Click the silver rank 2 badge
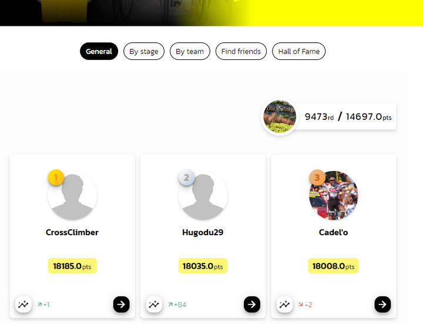 coord(186,178)
